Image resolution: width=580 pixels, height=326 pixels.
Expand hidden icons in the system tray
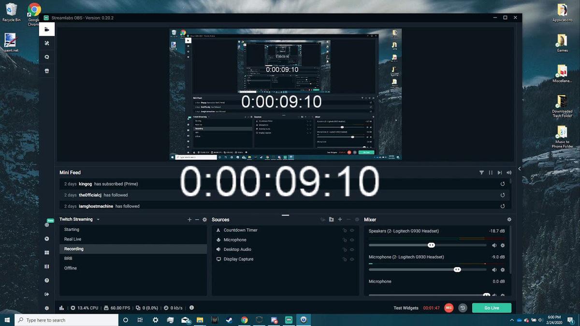[512, 320]
